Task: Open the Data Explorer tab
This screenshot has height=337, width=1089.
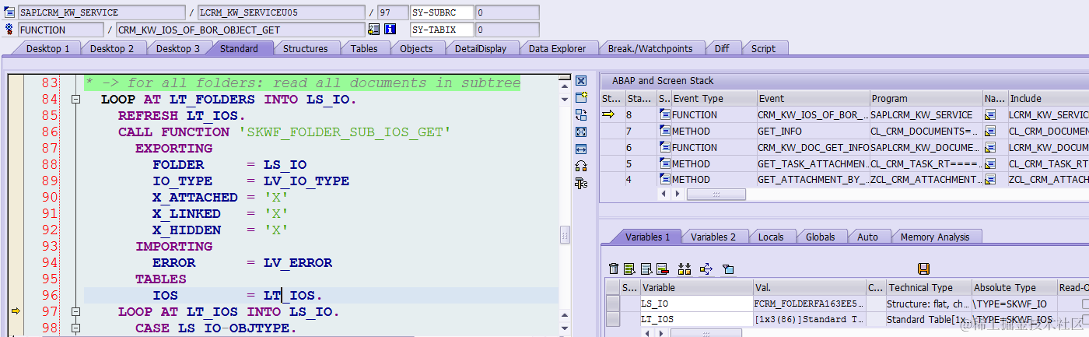Action: 557,48
